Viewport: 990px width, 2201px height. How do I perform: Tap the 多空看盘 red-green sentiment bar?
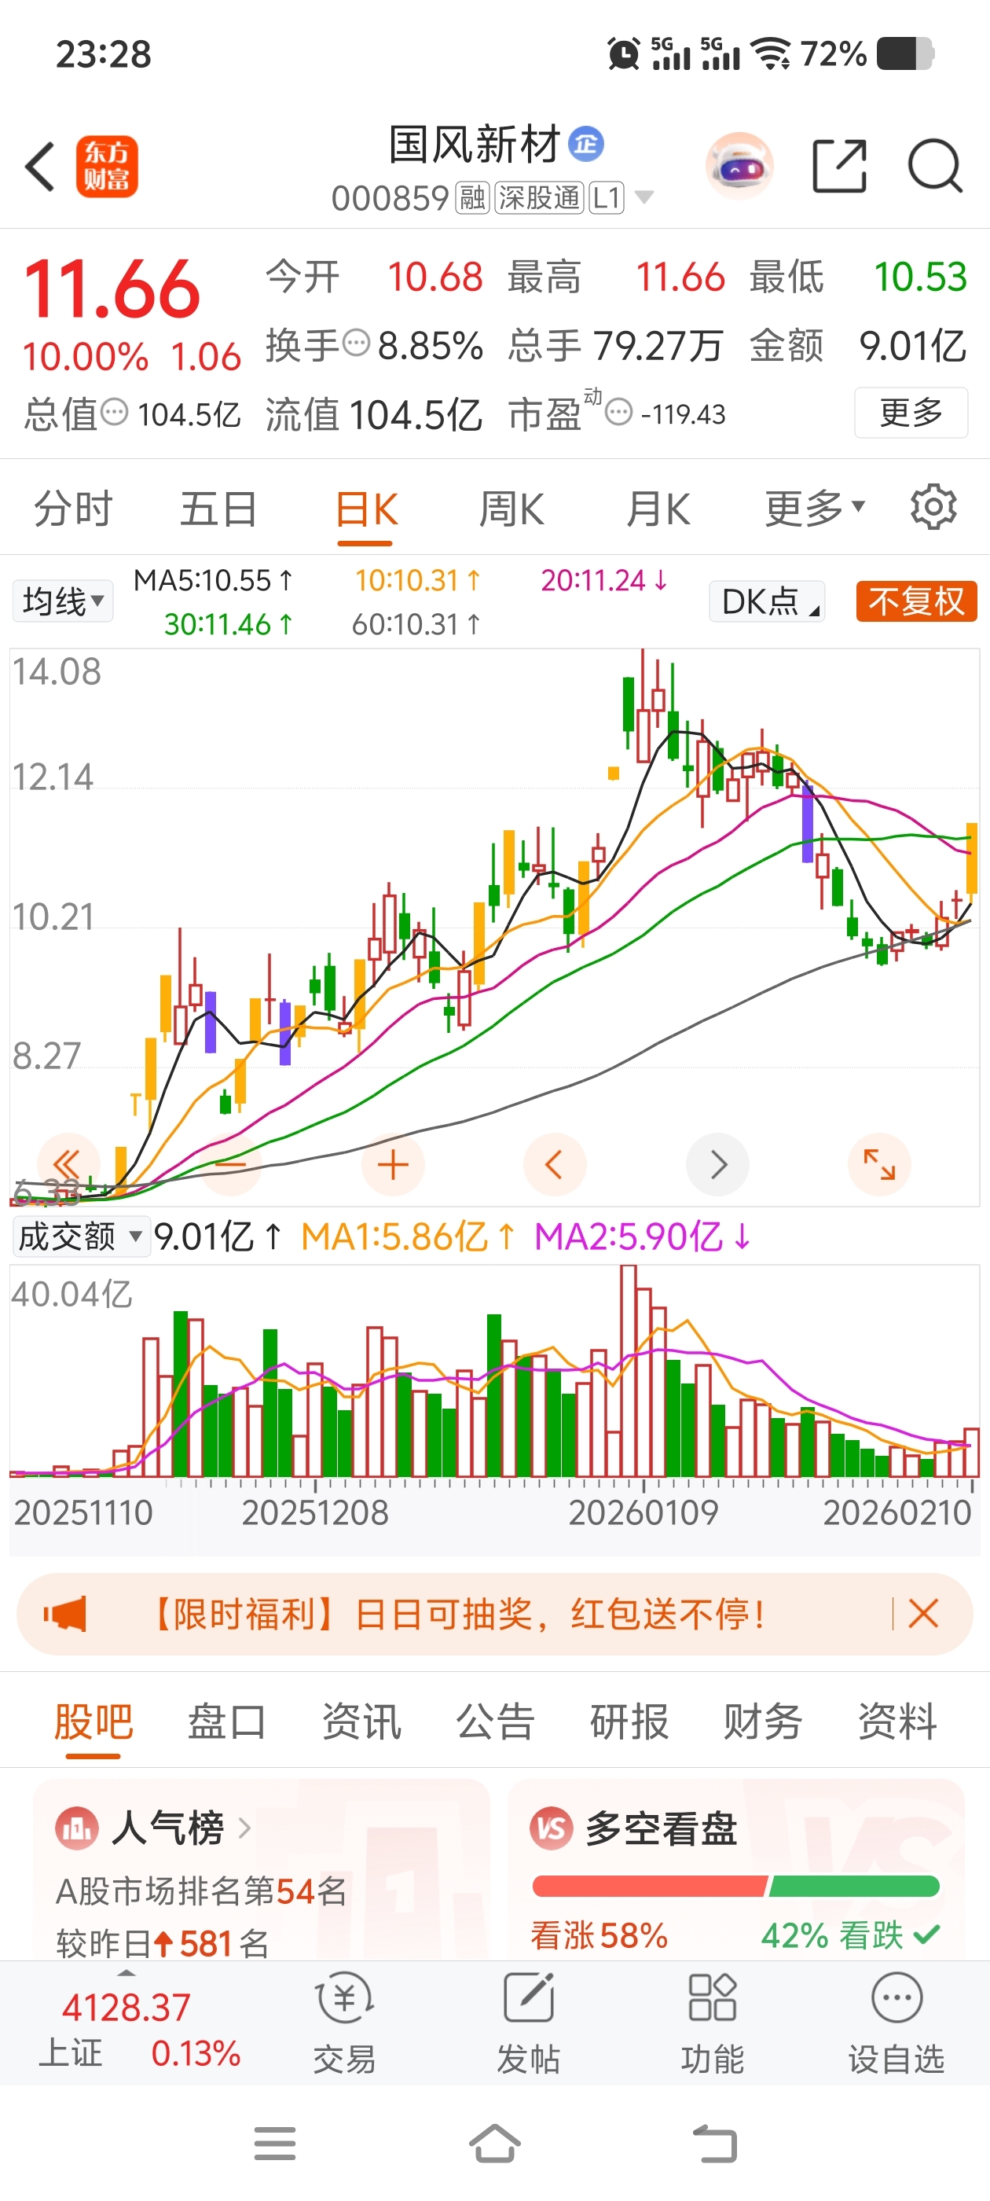click(x=735, y=1886)
